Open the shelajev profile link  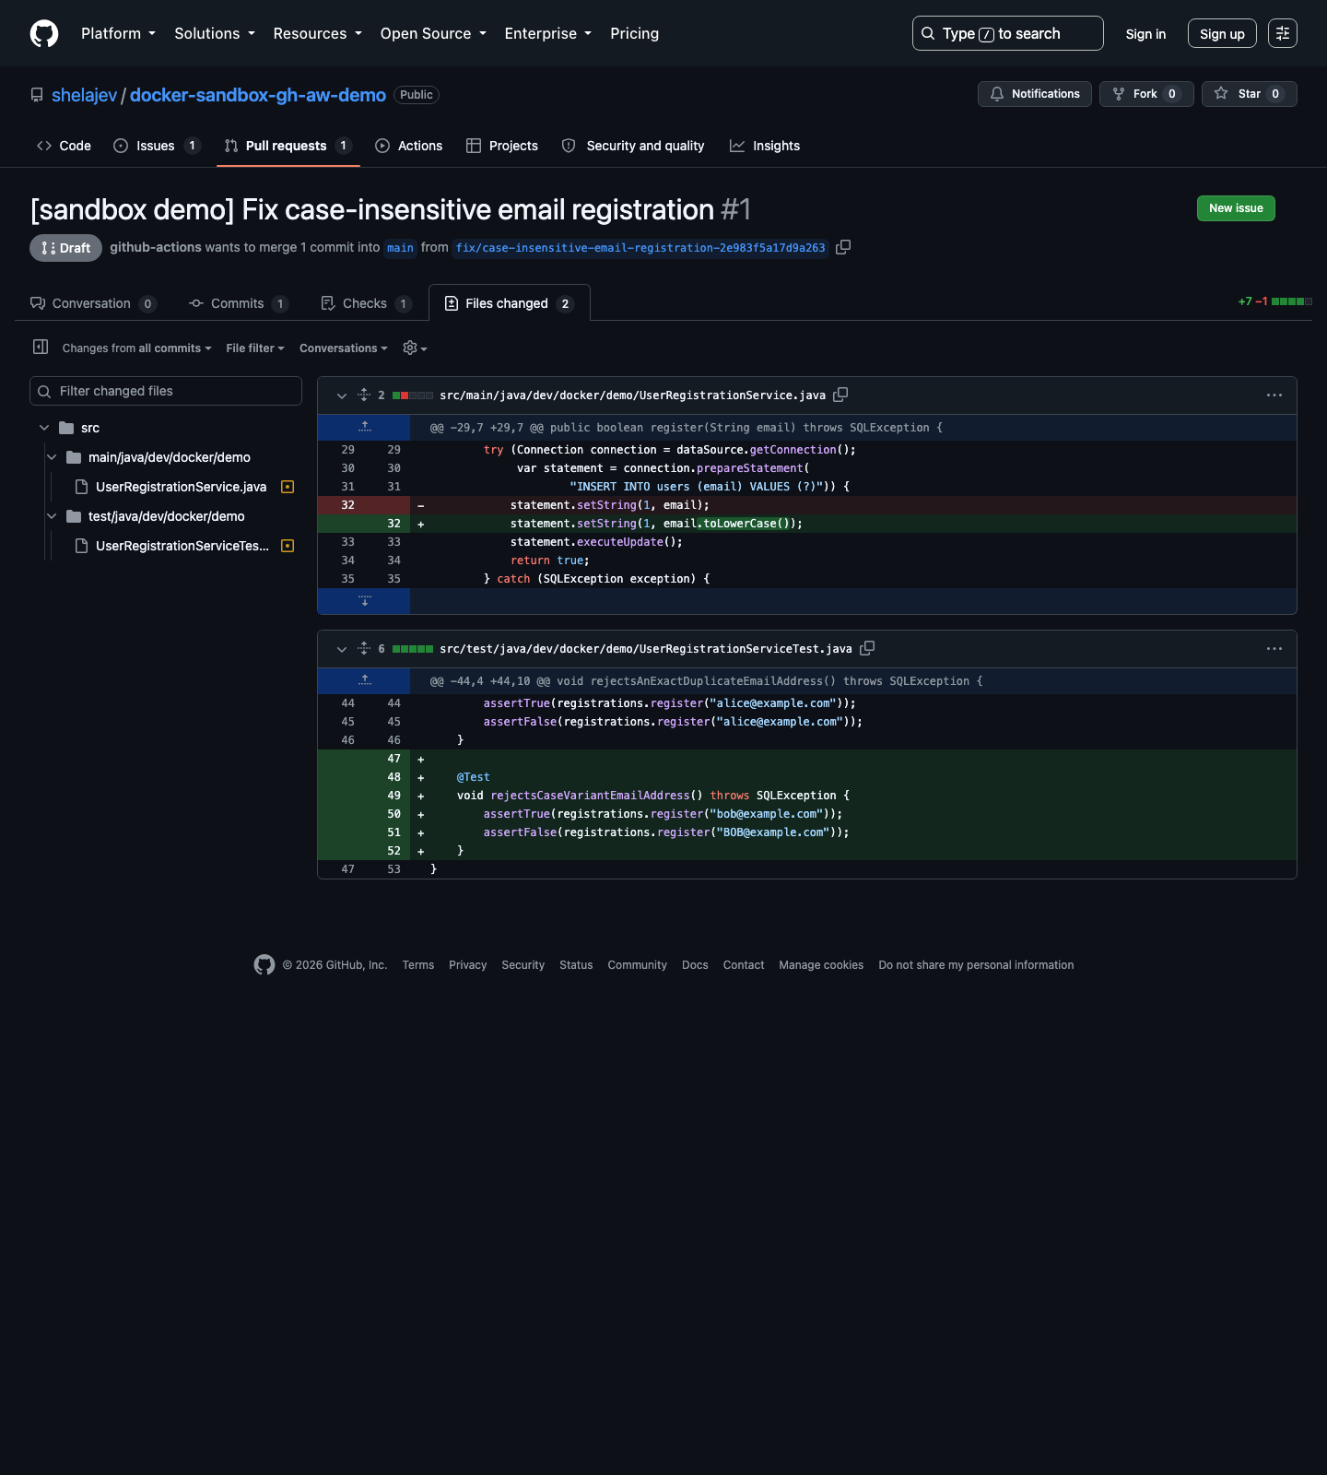85,95
